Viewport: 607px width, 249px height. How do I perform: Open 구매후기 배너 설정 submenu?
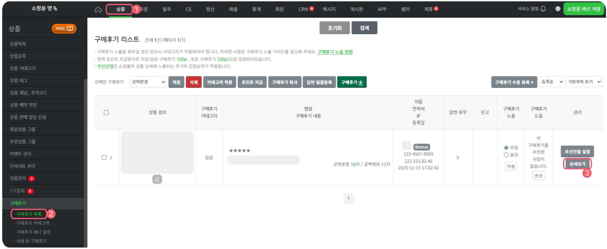click(x=33, y=232)
